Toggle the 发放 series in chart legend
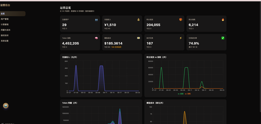The image size is (261, 124). click(x=181, y=94)
